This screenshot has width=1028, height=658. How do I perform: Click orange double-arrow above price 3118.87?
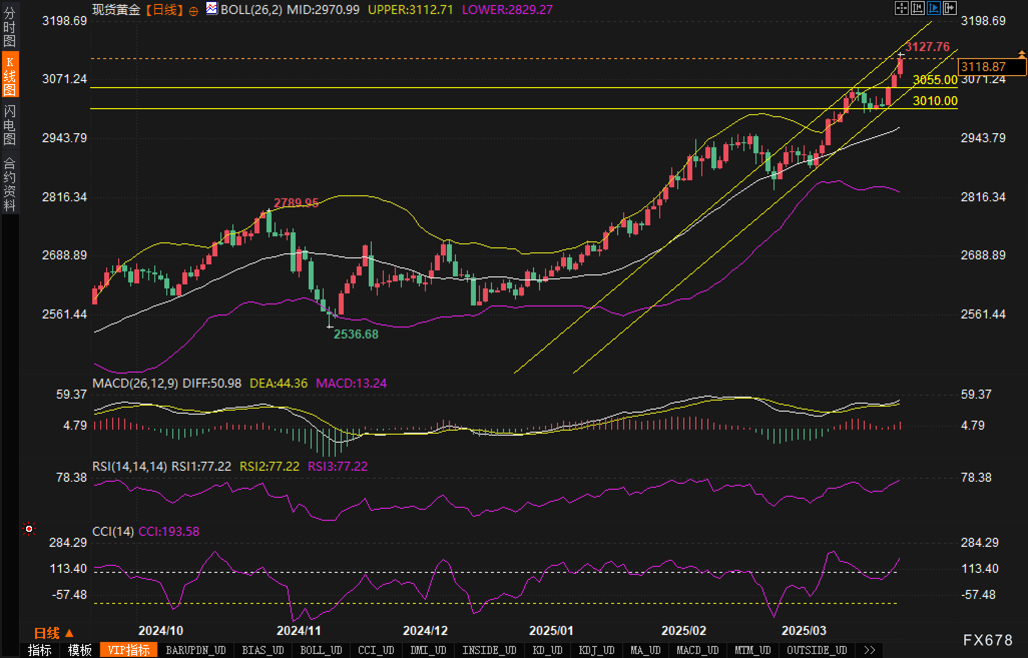pos(1021,53)
